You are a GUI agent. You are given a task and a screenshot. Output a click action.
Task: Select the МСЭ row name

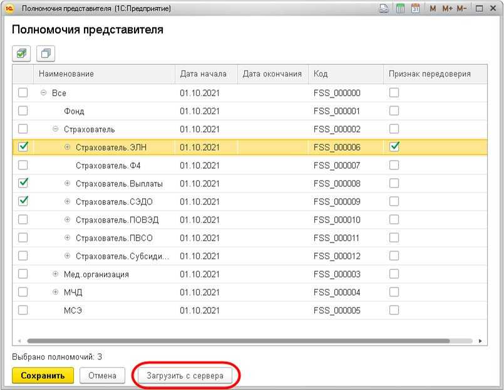pyautogui.click(x=73, y=310)
